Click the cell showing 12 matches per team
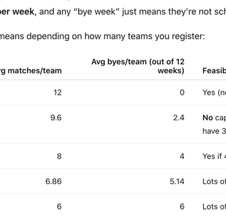The image size is (226, 221). (x=57, y=92)
